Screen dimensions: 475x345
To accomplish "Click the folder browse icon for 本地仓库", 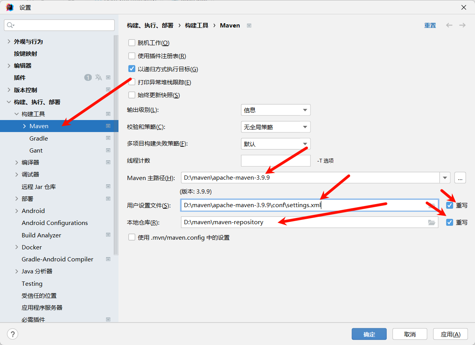I will [x=432, y=222].
